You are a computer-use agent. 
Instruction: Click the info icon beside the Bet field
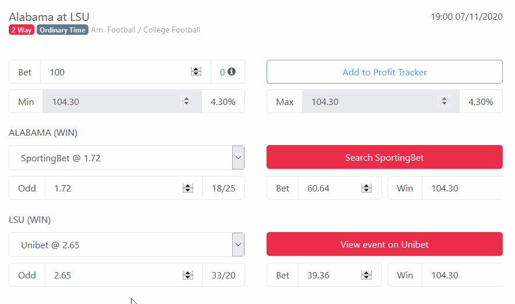pos(232,72)
